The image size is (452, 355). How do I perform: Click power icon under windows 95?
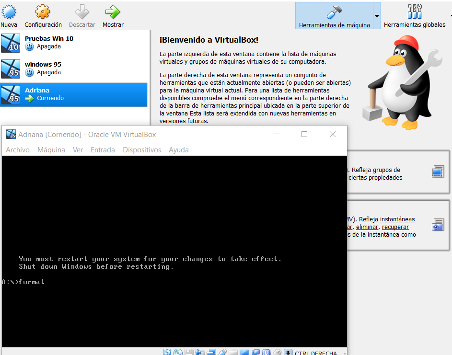(29, 73)
